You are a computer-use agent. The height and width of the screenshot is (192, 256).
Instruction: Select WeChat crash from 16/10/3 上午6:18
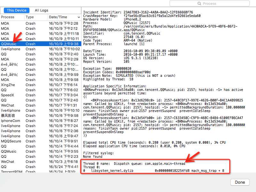41,162
